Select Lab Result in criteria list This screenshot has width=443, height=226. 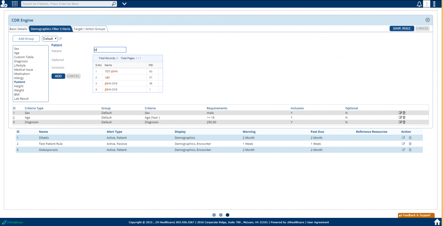point(21,99)
